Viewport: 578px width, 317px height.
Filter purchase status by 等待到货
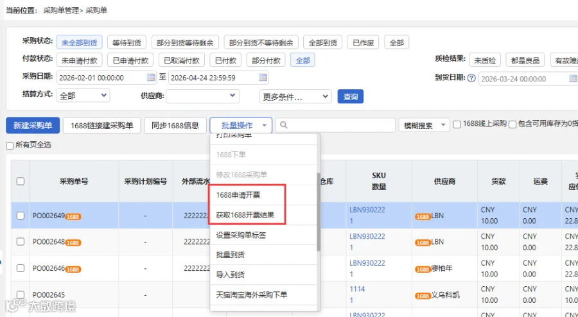pyautogui.click(x=127, y=42)
